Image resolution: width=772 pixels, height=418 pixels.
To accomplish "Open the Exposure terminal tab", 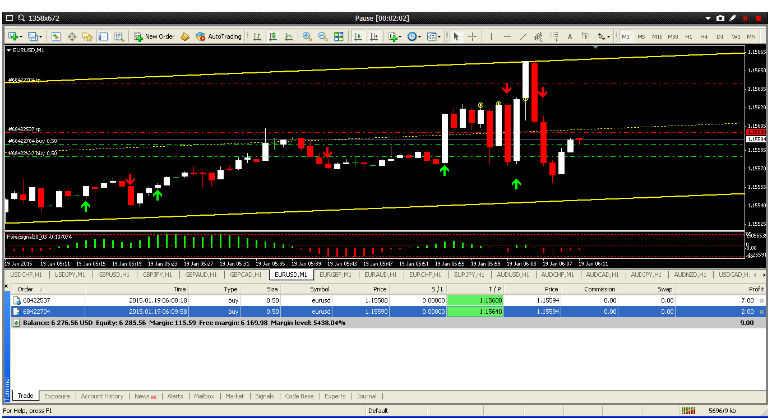I will pyautogui.click(x=57, y=396).
